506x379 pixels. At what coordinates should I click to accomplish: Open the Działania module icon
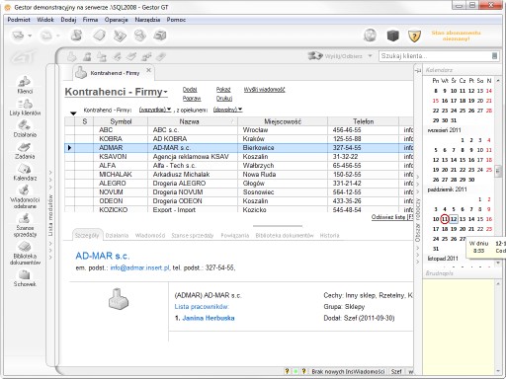pyautogui.click(x=25, y=128)
